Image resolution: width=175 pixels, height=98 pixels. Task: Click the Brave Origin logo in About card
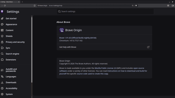click(x=62, y=30)
